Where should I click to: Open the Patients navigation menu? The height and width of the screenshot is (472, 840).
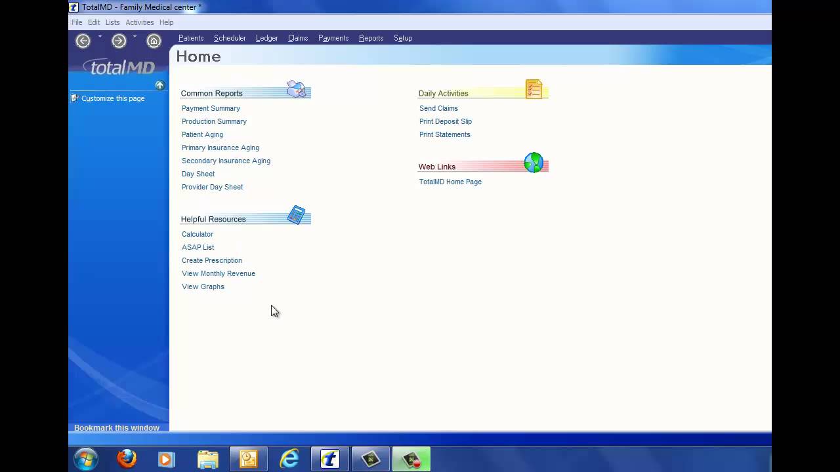pos(191,38)
